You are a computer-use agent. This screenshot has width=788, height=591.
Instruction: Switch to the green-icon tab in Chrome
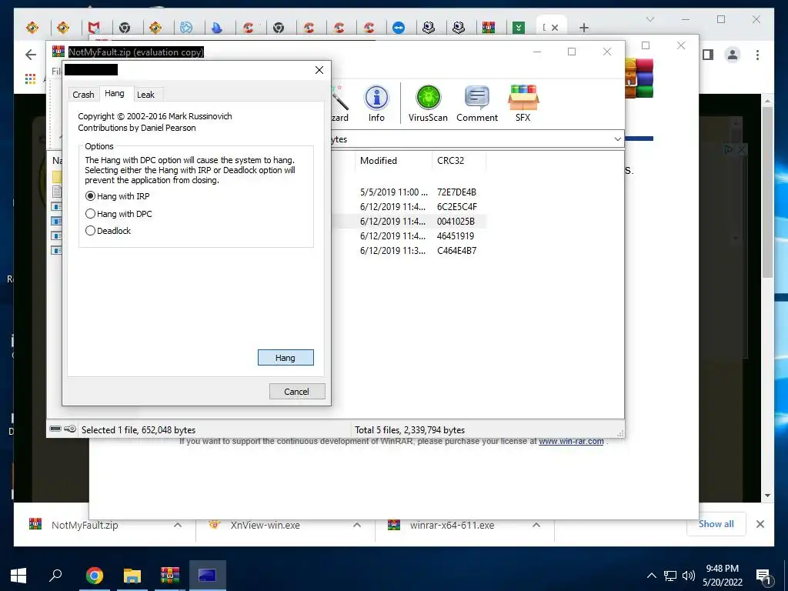pyautogui.click(x=519, y=27)
